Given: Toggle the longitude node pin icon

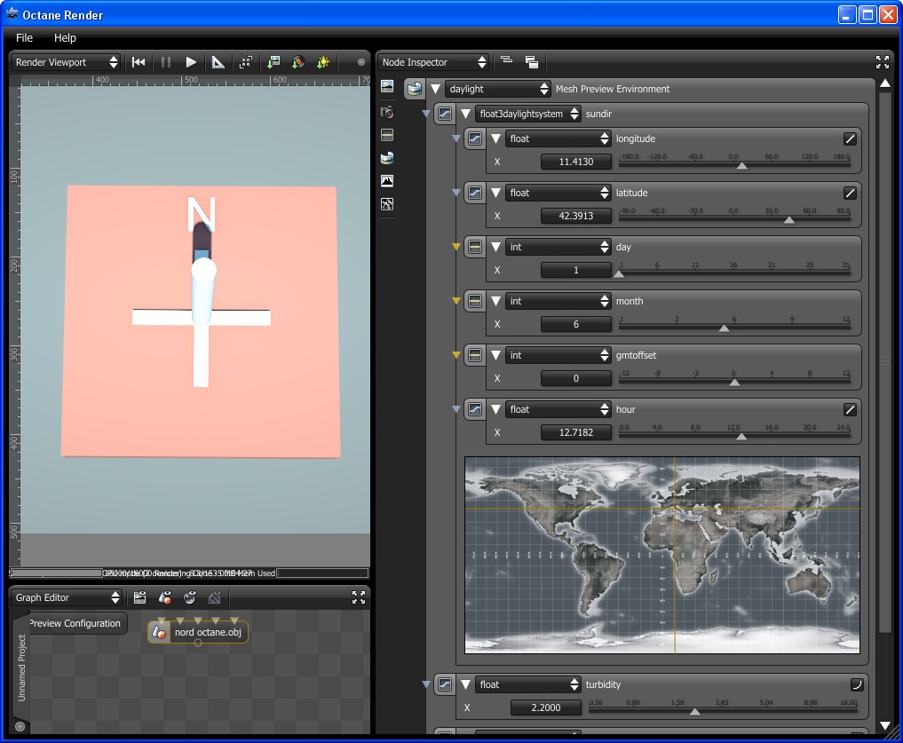Looking at the screenshot, I should [474, 138].
